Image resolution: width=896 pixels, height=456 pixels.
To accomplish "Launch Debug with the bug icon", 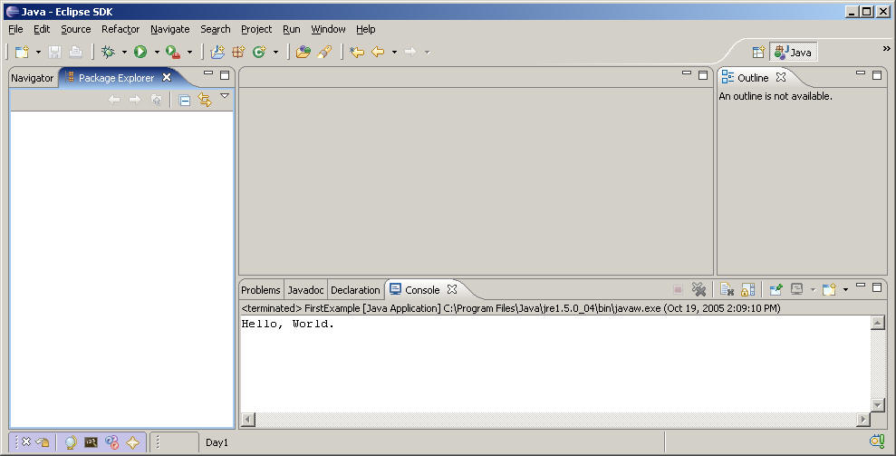I will tap(108, 52).
